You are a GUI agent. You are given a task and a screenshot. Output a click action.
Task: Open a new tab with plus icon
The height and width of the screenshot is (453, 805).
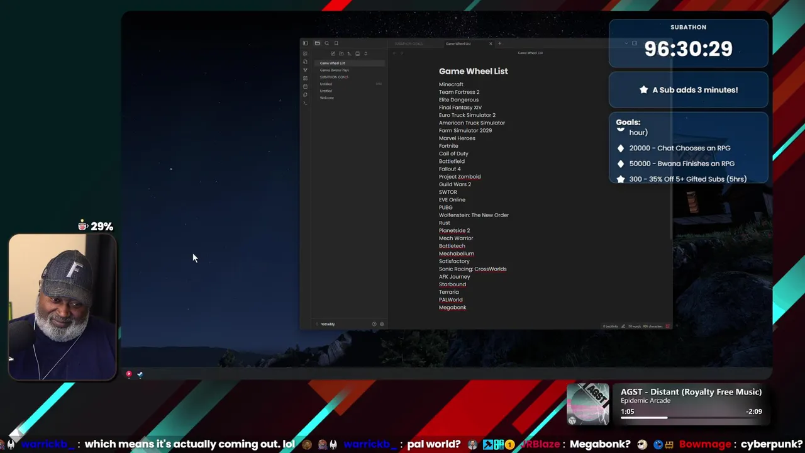(x=499, y=43)
